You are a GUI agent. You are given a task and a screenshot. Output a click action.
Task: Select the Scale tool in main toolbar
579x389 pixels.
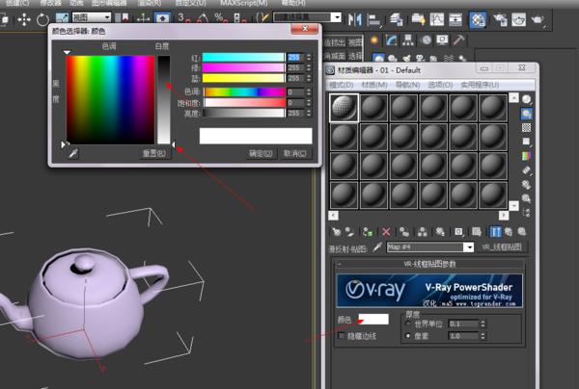[x=62, y=19]
